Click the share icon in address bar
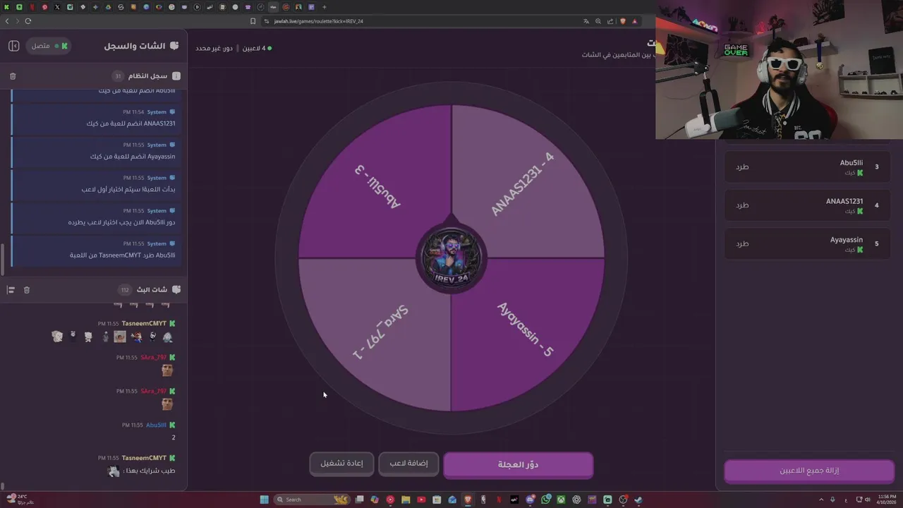903x508 pixels. 610,21
